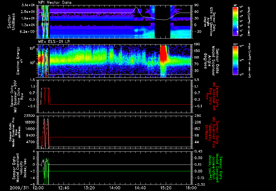
Task: Click the 14:00 time axis label
Action: (x=115, y=188)
